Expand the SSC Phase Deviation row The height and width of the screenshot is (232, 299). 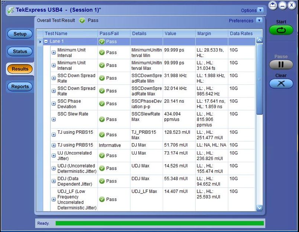point(53,104)
